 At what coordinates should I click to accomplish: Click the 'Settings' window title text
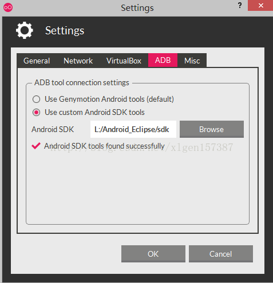pos(137,8)
